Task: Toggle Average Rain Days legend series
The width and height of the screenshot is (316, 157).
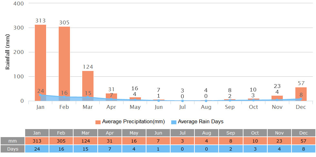Action: point(201,122)
